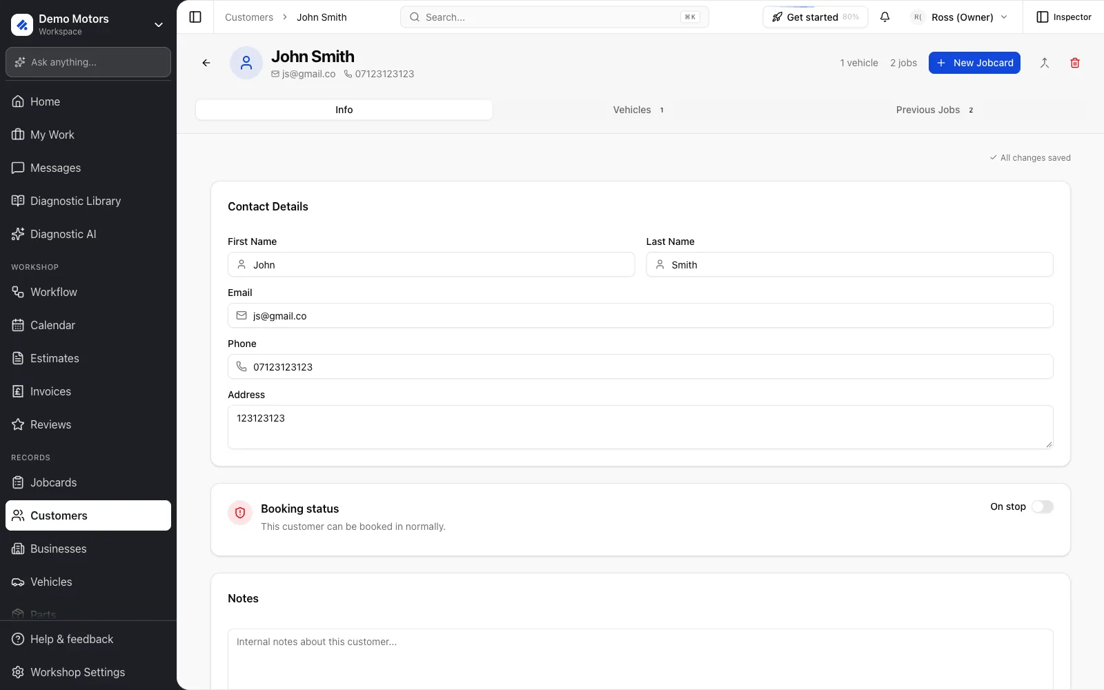Open Vehicles records
This screenshot has width=1104, height=690.
tap(88, 582)
